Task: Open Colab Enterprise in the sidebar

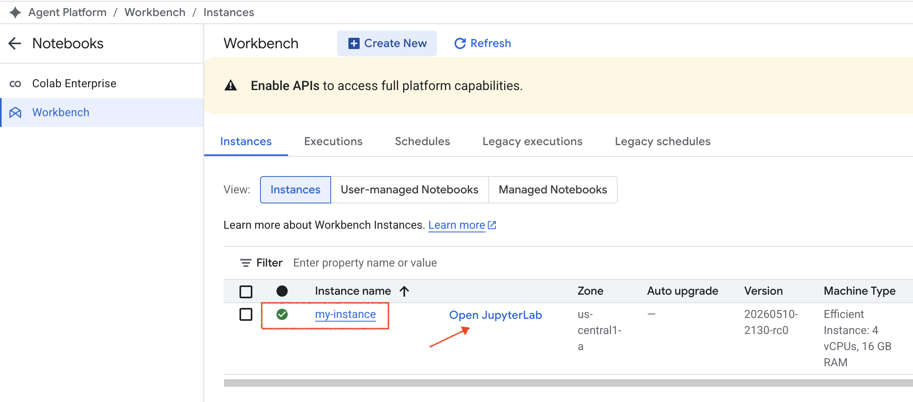Action: pyautogui.click(x=102, y=84)
